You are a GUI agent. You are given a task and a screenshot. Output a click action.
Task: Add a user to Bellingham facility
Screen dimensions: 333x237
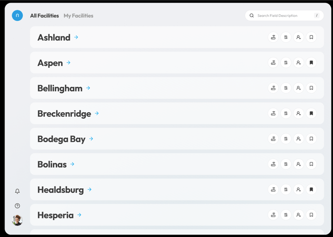point(299,88)
